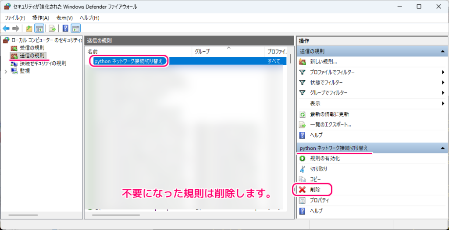Click プロファイルでフィルター action
The image size is (449, 230).
[x=332, y=72]
